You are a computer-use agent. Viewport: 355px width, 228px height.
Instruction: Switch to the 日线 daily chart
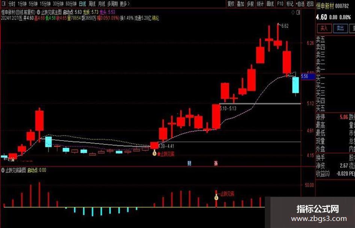pos(82,4)
